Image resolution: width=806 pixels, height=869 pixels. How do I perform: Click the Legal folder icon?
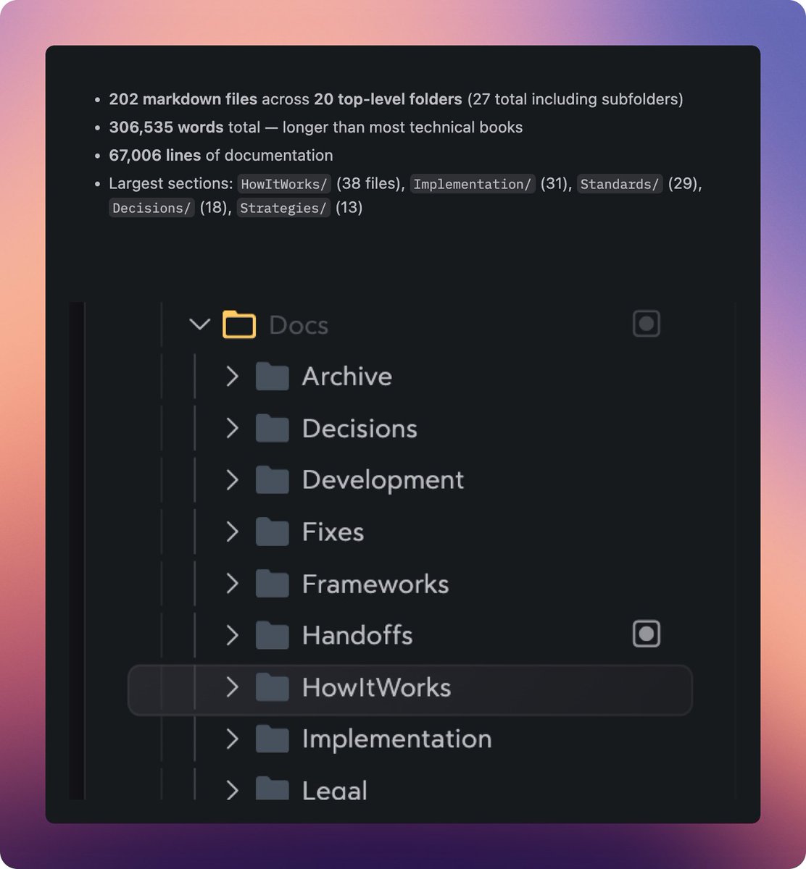tap(272, 789)
